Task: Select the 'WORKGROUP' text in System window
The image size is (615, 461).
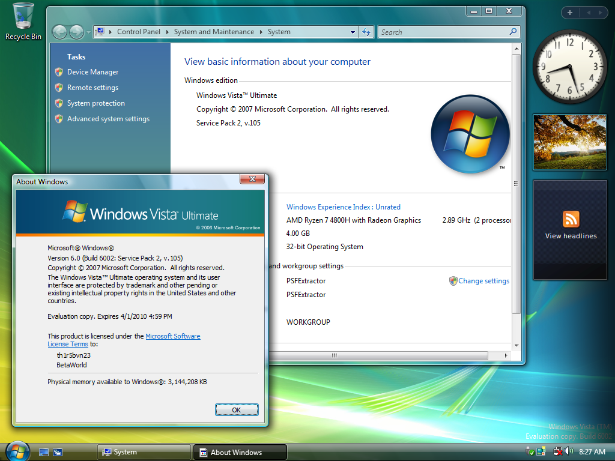Action: pyautogui.click(x=308, y=322)
